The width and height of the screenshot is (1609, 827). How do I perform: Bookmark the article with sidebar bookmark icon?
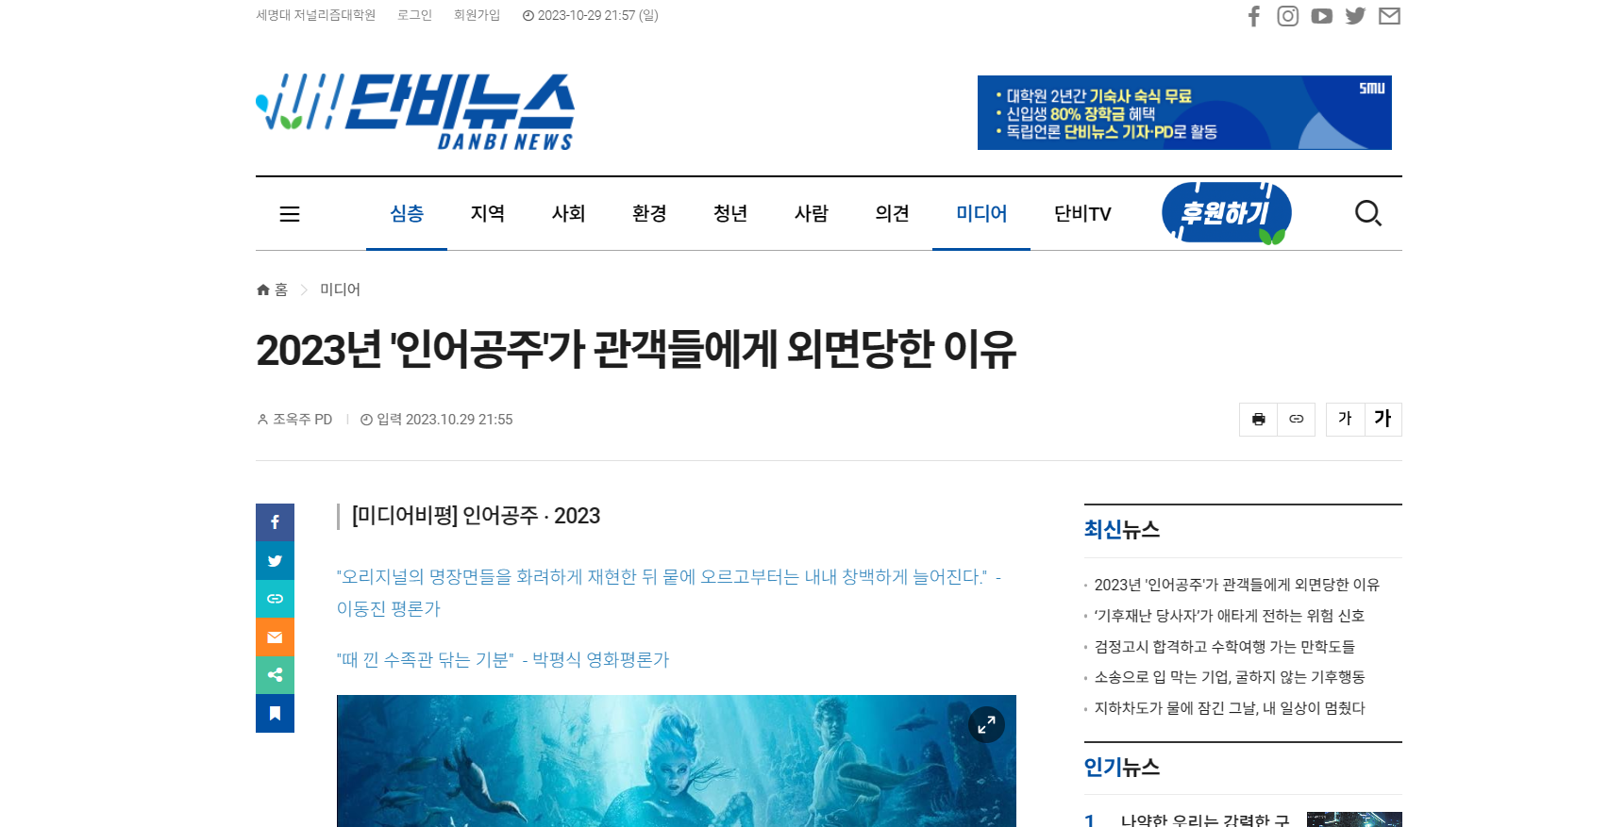(x=275, y=714)
